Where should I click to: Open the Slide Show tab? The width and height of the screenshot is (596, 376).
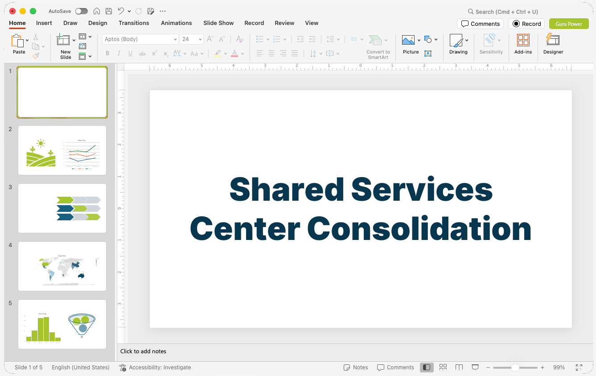coord(218,23)
